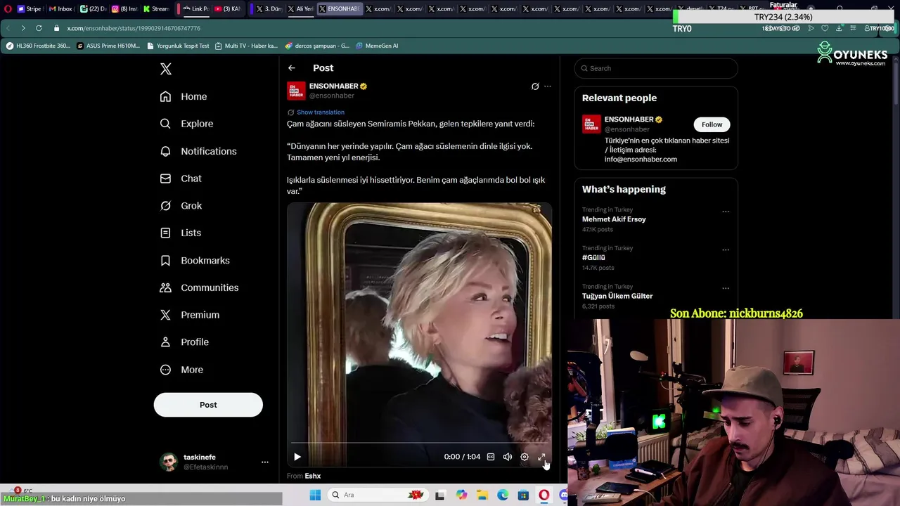
Task: Click the Communities people icon
Action: click(x=165, y=287)
